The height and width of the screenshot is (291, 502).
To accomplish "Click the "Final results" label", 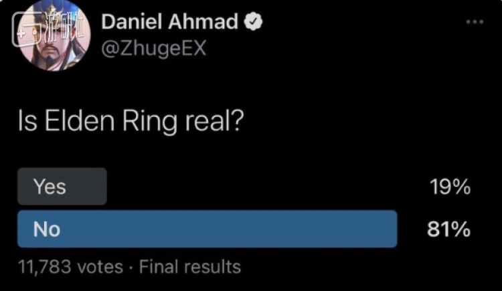I will (190, 267).
